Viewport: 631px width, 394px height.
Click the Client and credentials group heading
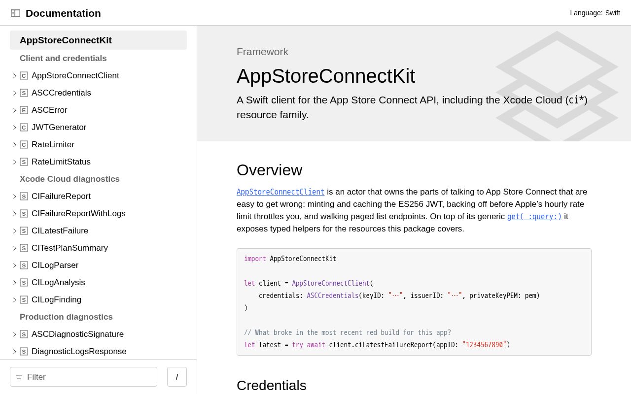click(63, 59)
